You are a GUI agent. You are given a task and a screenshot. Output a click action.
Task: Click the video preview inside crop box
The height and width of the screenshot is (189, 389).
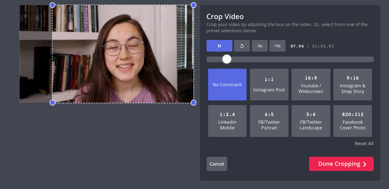pos(123,54)
